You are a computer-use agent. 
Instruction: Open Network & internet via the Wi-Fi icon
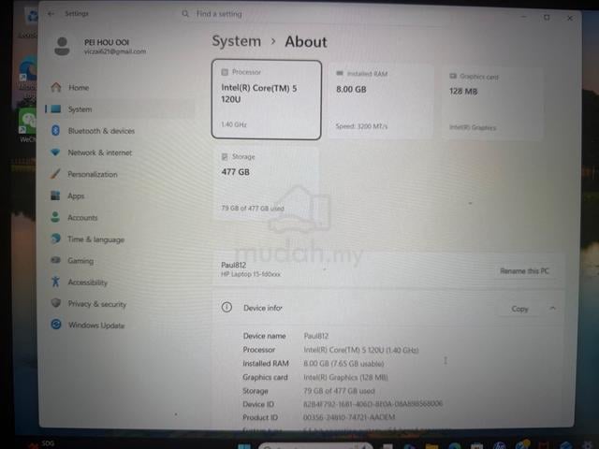coord(56,152)
